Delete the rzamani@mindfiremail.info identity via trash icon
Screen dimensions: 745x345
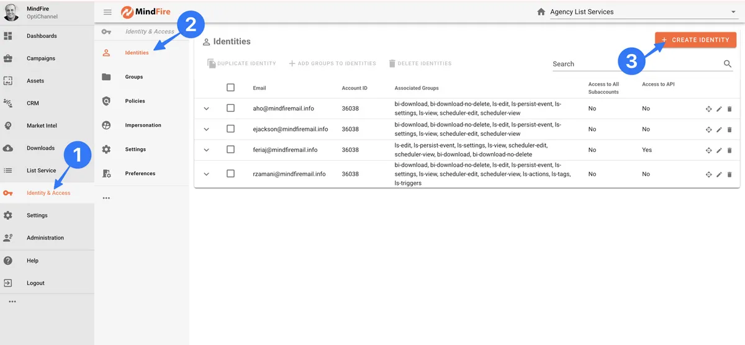(x=729, y=174)
